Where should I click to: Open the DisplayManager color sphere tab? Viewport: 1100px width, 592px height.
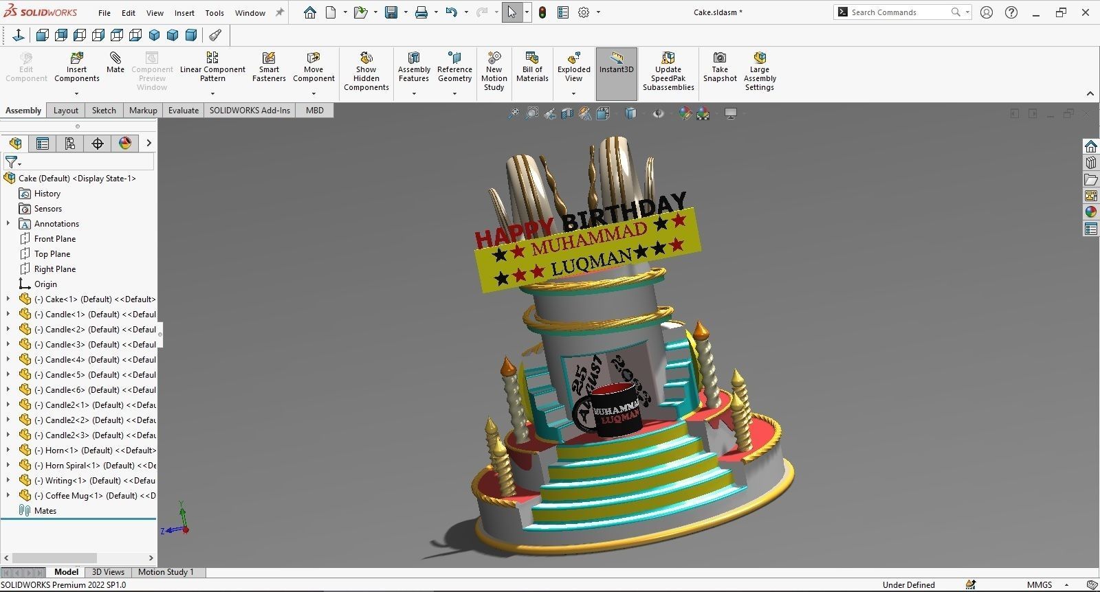click(x=125, y=143)
